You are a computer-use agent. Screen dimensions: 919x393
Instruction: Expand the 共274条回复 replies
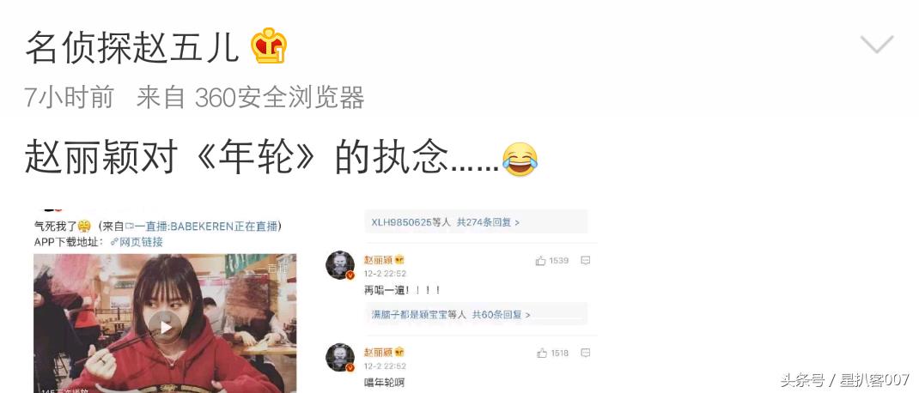(x=488, y=222)
